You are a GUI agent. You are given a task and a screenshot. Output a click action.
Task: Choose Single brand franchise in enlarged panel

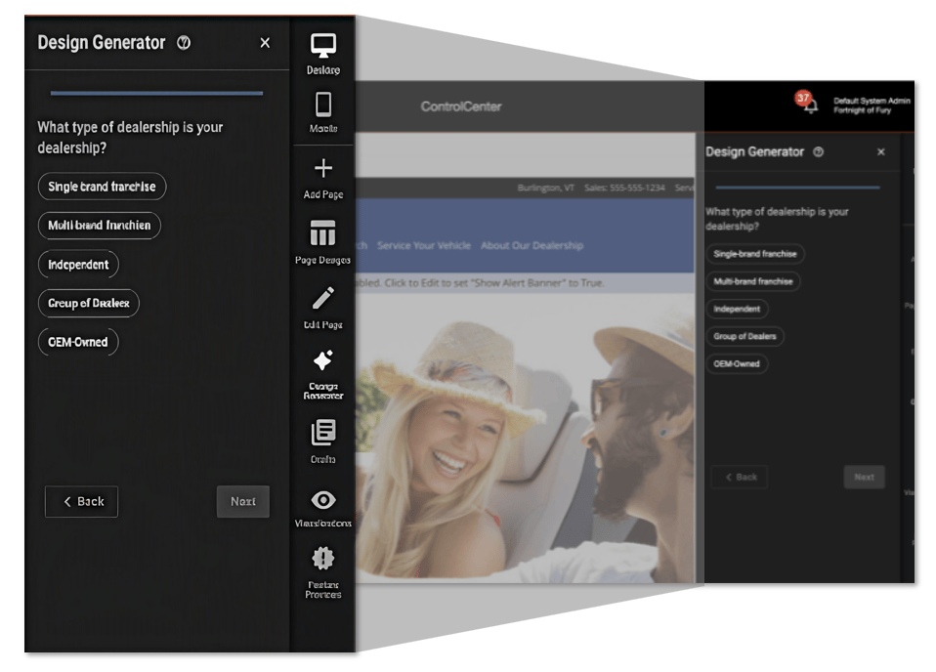[x=102, y=187]
